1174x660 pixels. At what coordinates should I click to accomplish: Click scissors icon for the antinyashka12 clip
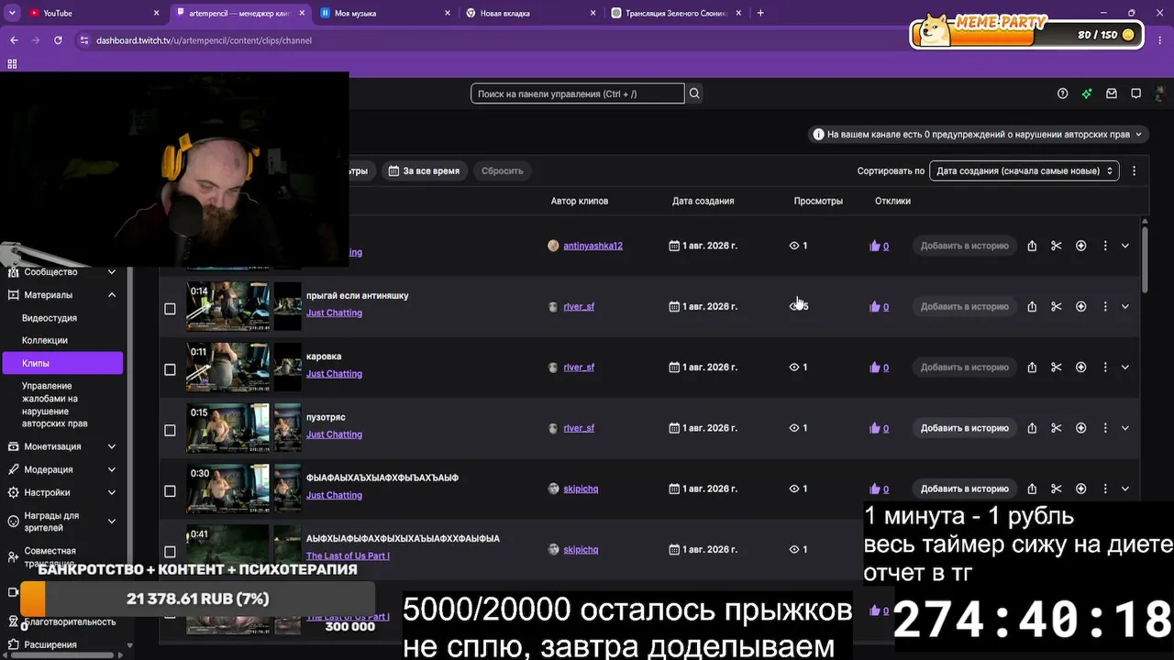click(1057, 246)
